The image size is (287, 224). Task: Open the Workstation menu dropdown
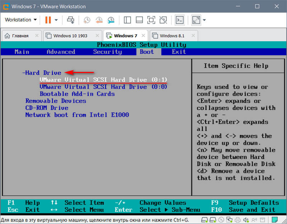21,20
